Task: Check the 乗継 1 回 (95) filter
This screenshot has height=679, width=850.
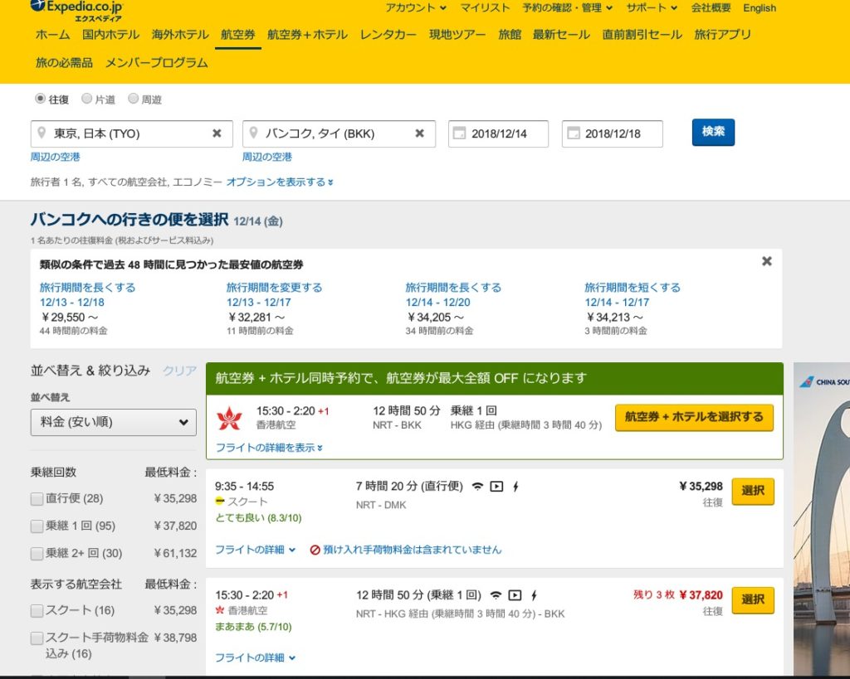Action: coord(37,526)
